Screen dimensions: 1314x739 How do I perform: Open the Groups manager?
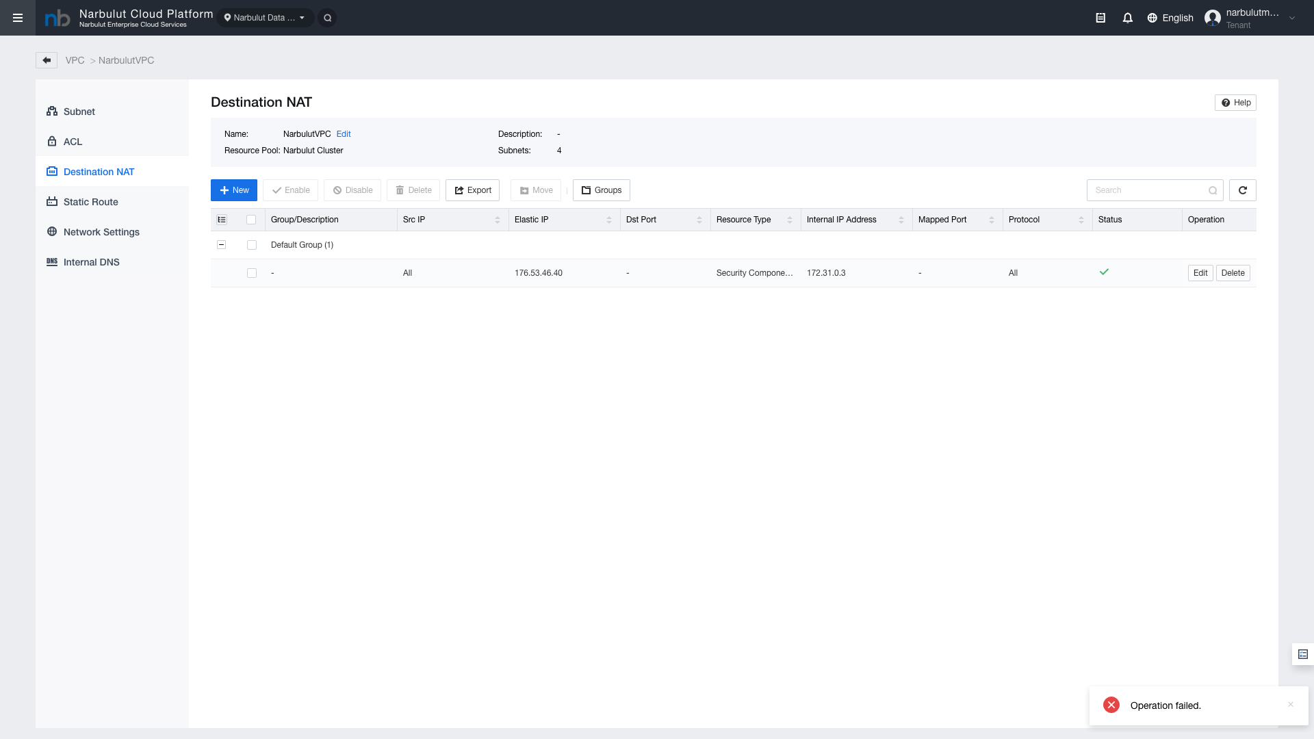pos(602,190)
